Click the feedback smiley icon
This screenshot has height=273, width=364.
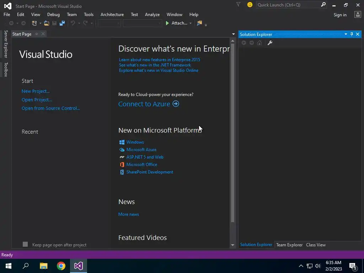(x=250, y=5)
